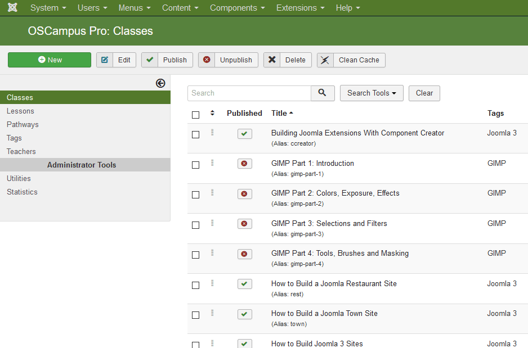Viewport: 528px width, 348px height.
Task: Click the magnifier search icon button
Action: click(322, 93)
